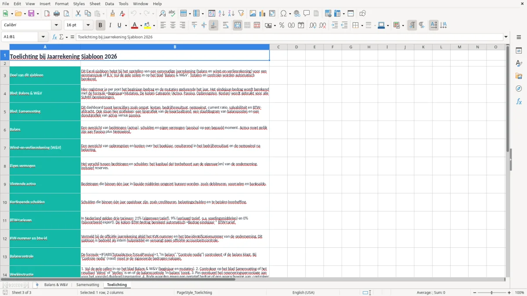
Task: Open the Tools menu
Action: point(123,4)
